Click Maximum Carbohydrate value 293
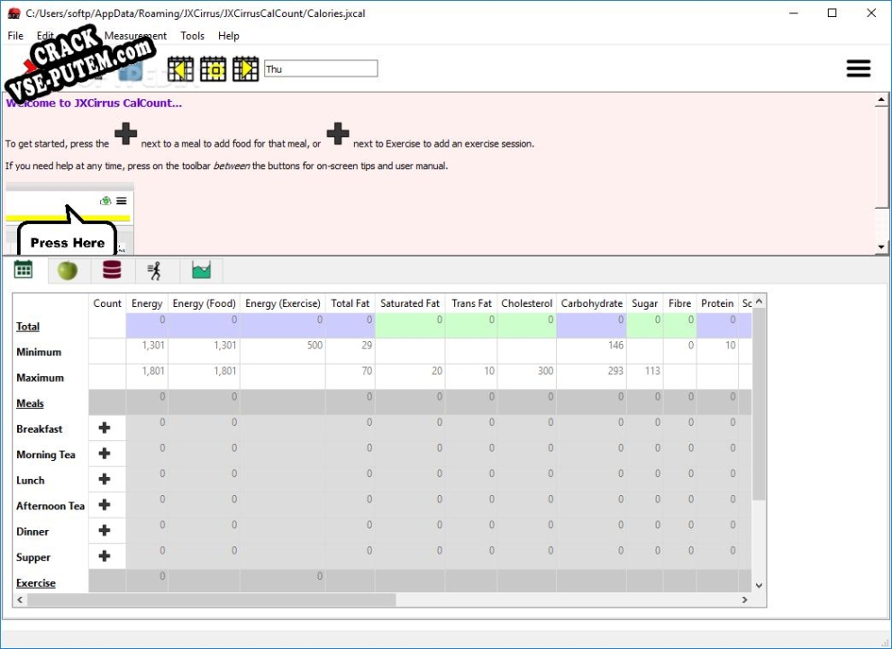892x649 pixels. tap(615, 371)
